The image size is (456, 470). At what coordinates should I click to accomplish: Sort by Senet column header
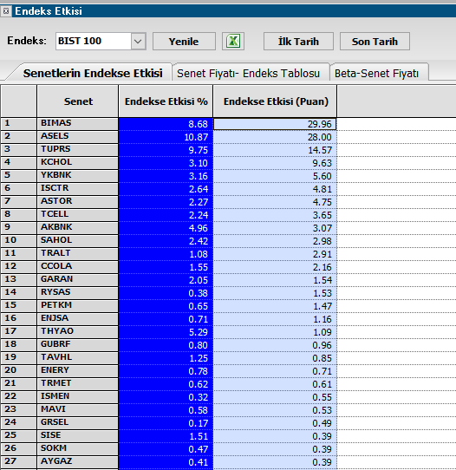78,101
